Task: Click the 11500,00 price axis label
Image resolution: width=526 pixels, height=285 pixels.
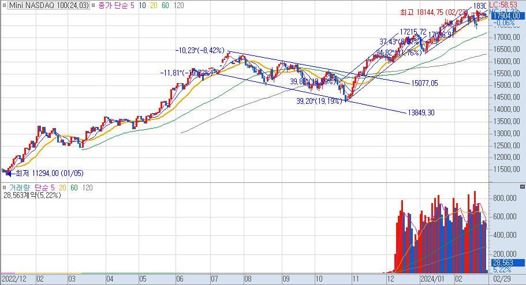Action: coord(506,169)
